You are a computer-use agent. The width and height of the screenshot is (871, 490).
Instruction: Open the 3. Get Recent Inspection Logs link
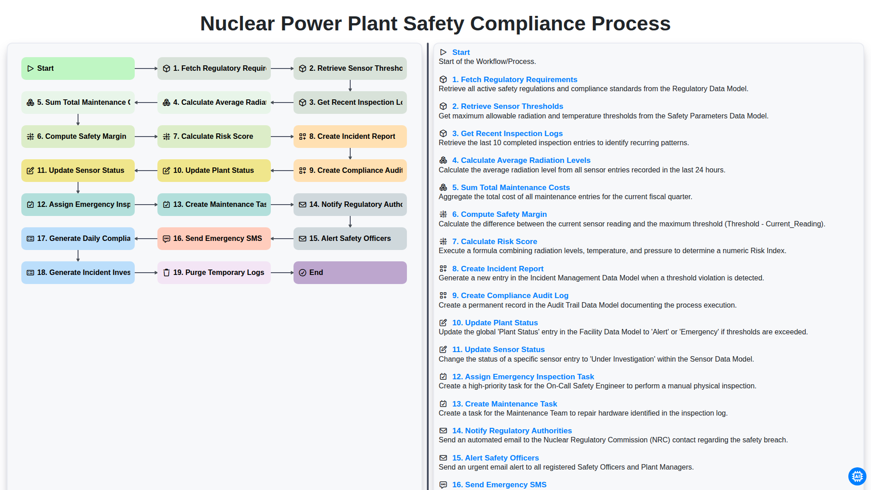point(507,133)
